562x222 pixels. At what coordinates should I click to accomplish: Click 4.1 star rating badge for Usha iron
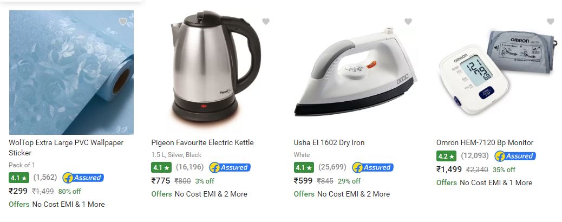(304, 167)
